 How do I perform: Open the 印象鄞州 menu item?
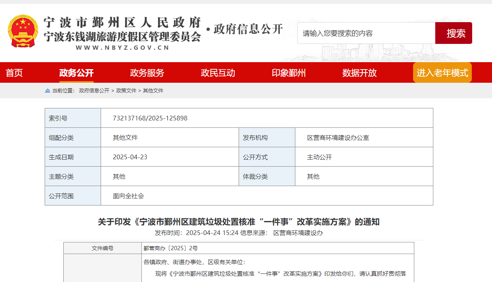(x=288, y=73)
